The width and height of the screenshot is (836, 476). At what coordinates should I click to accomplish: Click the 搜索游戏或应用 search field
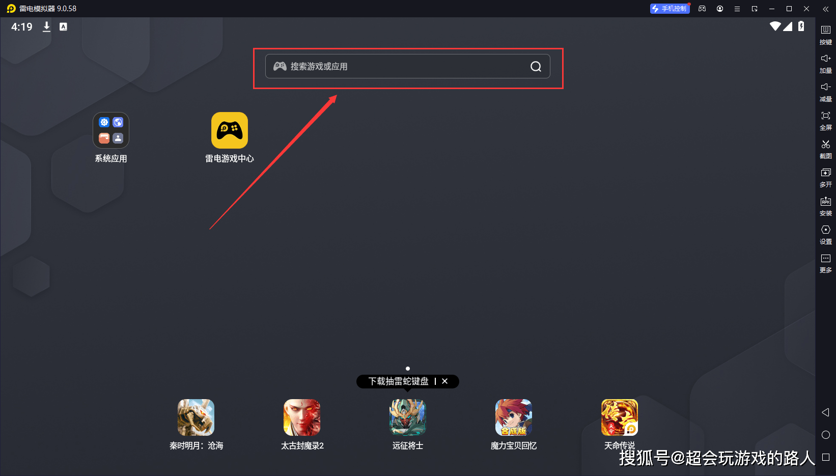click(x=402, y=66)
